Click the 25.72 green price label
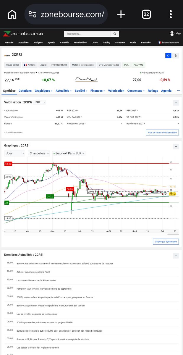Image resolution: width=183 pixels, height=355 pixels. coord(50,196)
